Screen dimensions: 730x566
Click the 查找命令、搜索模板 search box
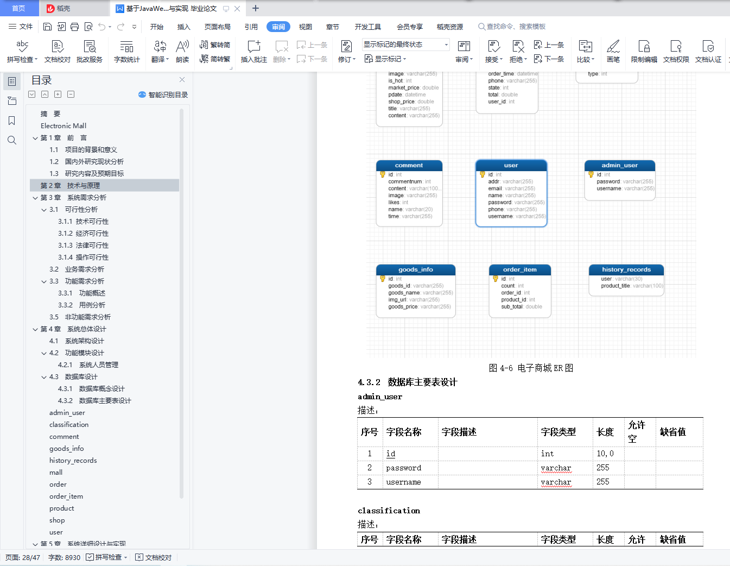click(x=512, y=27)
